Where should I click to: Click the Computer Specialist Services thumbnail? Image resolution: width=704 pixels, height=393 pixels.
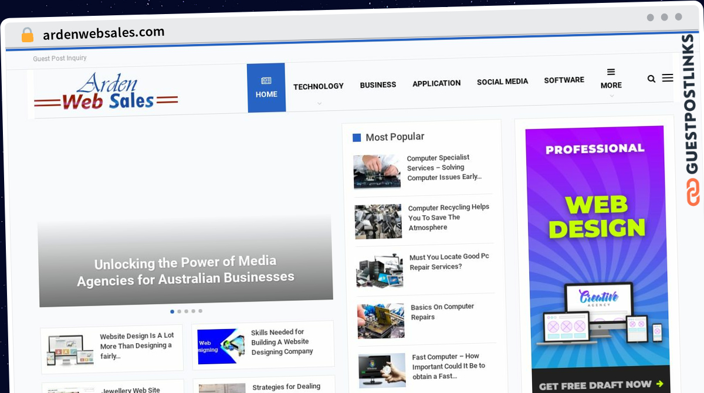coord(377,172)
